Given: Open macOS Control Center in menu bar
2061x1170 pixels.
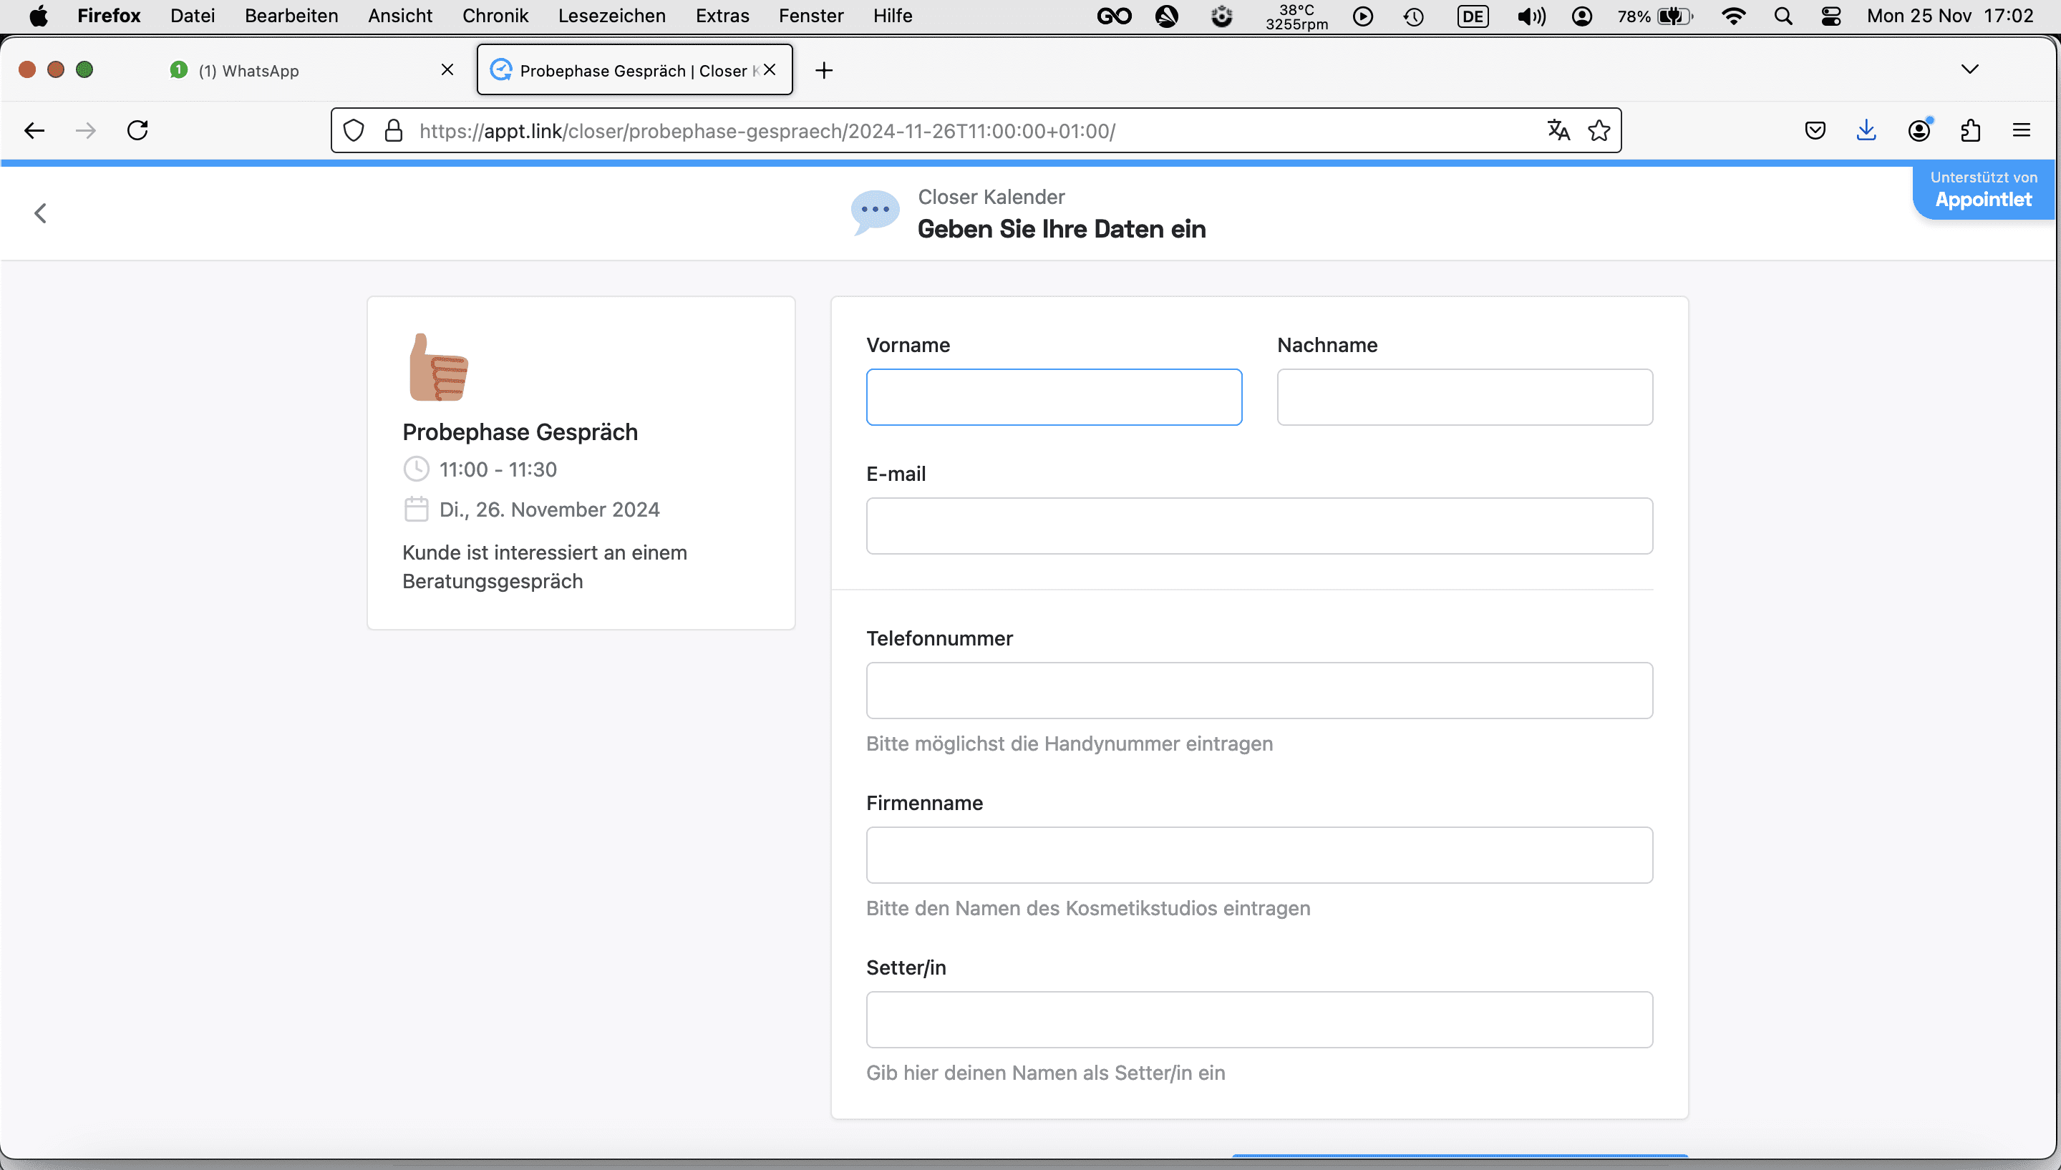Looking at the screenshot, I should point(1831,15).
